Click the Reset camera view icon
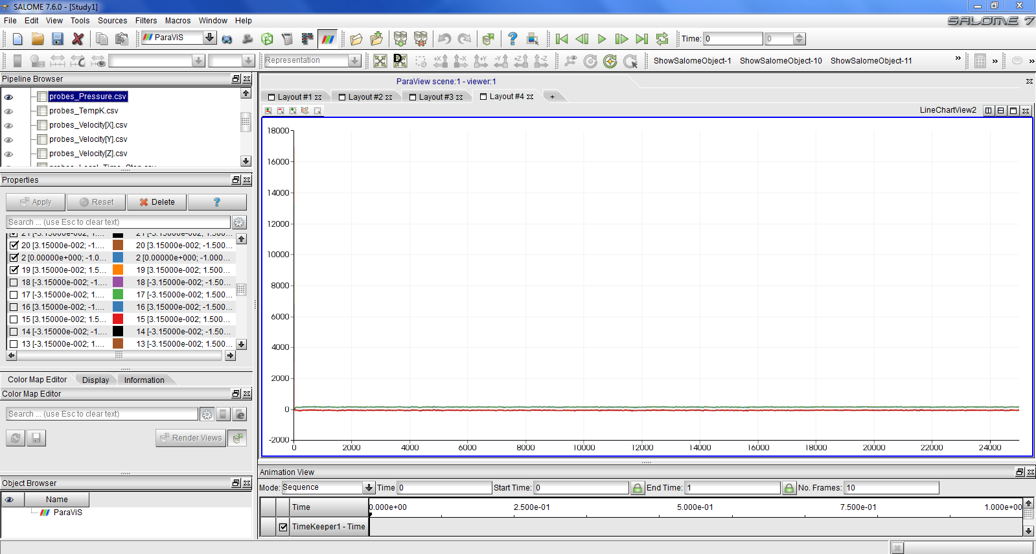This screenshot has height=554, width=1036. tap(380, 61)
